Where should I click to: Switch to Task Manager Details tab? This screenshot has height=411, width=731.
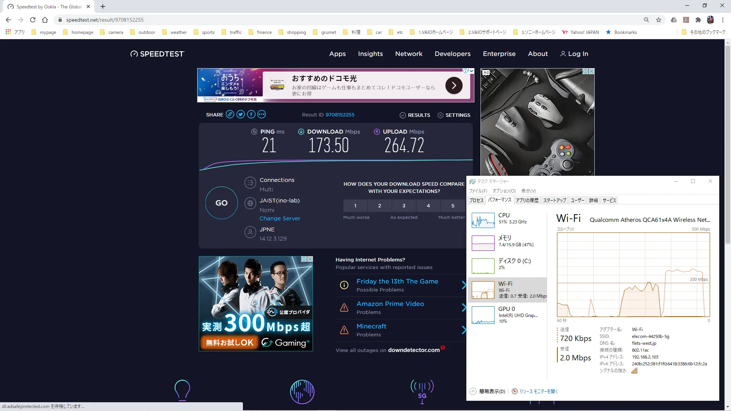(594, 200)
